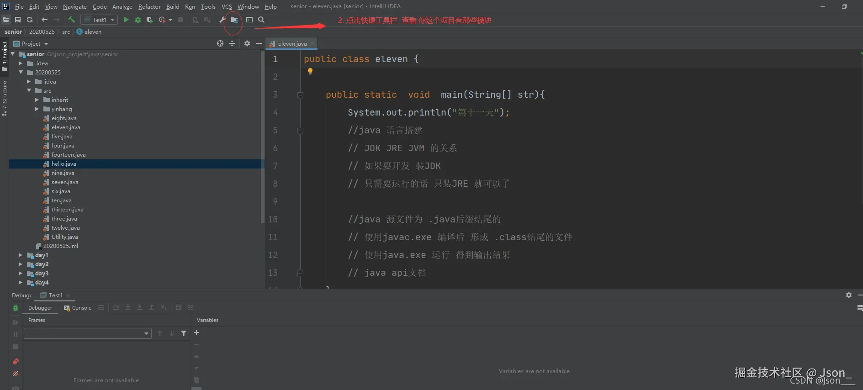Debug Test1 with the green bug icon
The width and height of the screenshot is (863, 390).
coord(138,20)
